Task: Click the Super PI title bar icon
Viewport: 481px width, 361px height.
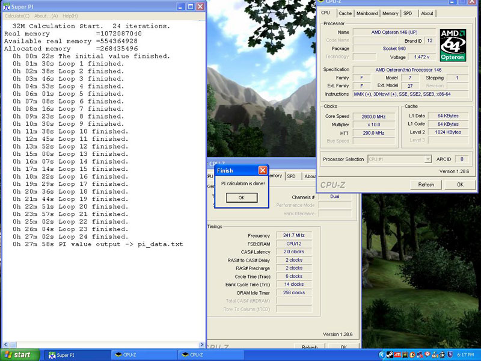Action: tap(7, 7)
